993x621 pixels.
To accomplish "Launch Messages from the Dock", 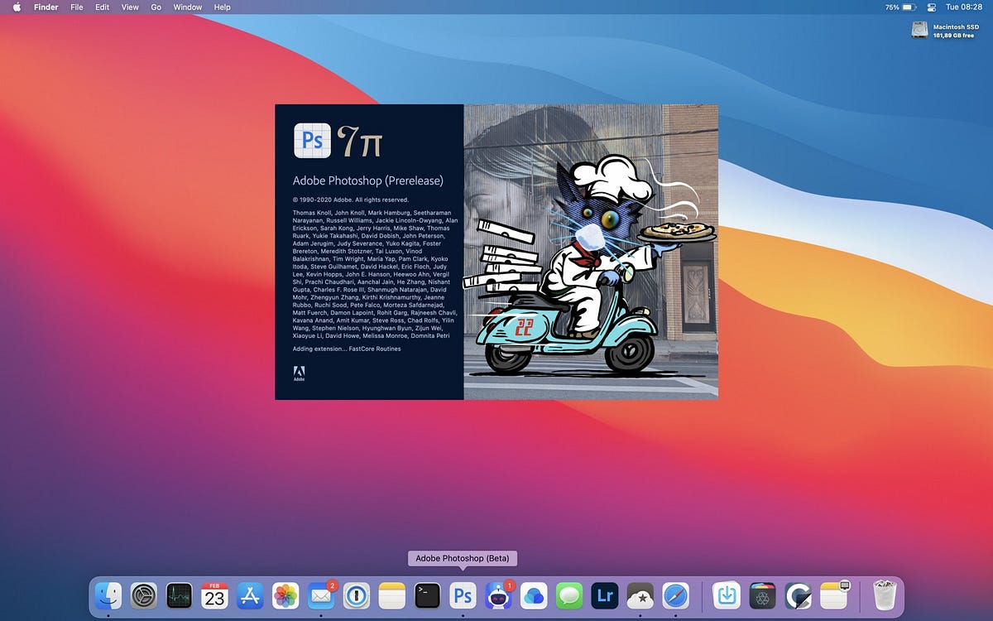I will 569,595.
